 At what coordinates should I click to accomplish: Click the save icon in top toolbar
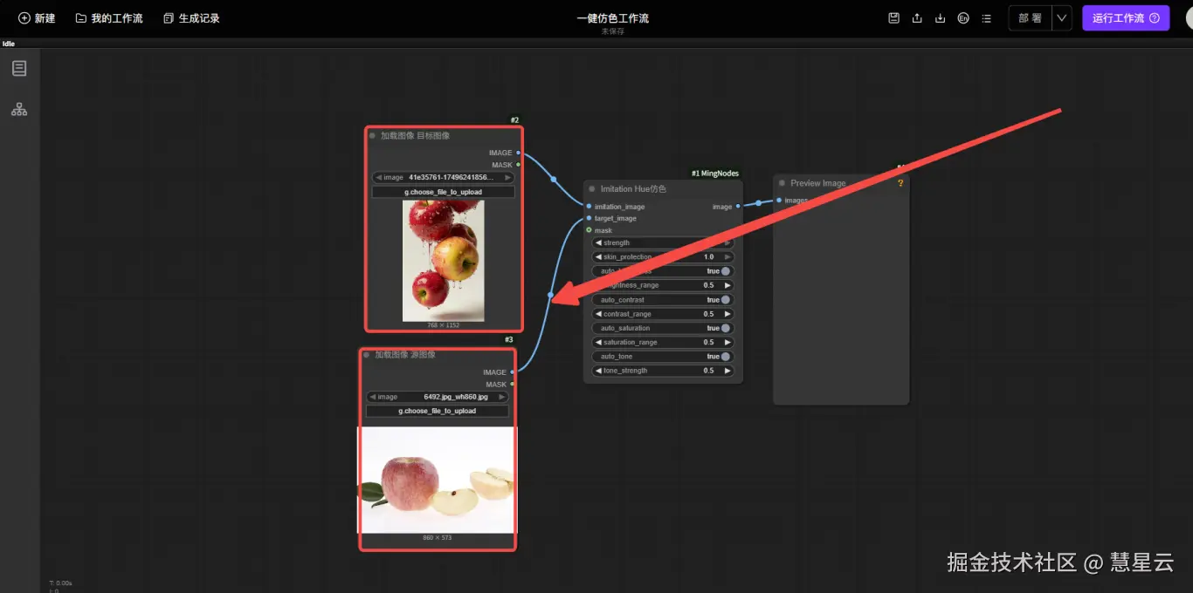click(894, 18)
